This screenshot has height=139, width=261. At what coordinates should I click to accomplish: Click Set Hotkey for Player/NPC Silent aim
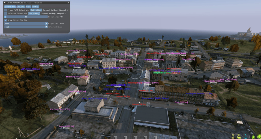point(36,10)
